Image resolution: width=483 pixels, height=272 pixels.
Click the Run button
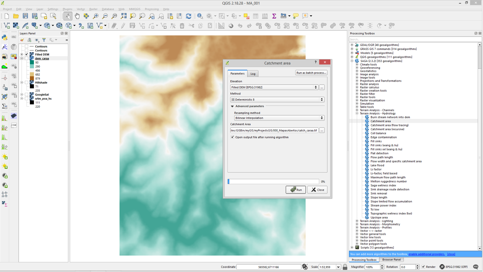[x=295, y=190]
